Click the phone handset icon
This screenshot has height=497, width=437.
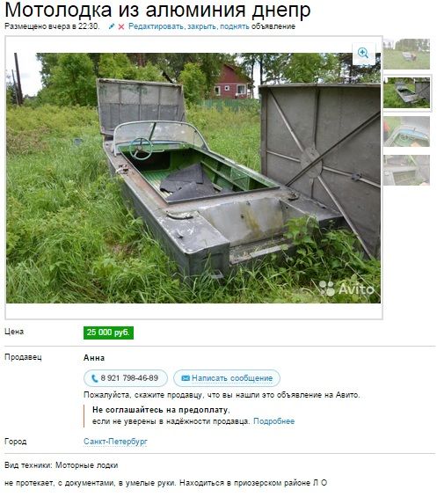tap(94, 378)
